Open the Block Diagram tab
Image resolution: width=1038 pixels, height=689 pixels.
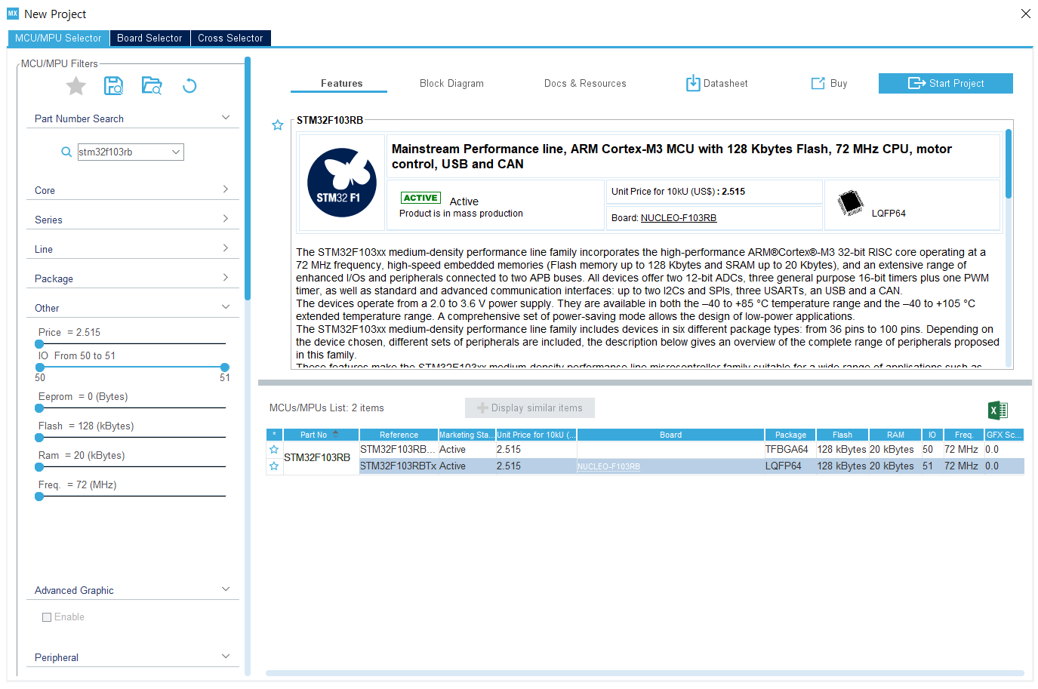pyautogui.click(x=451, y=83)
